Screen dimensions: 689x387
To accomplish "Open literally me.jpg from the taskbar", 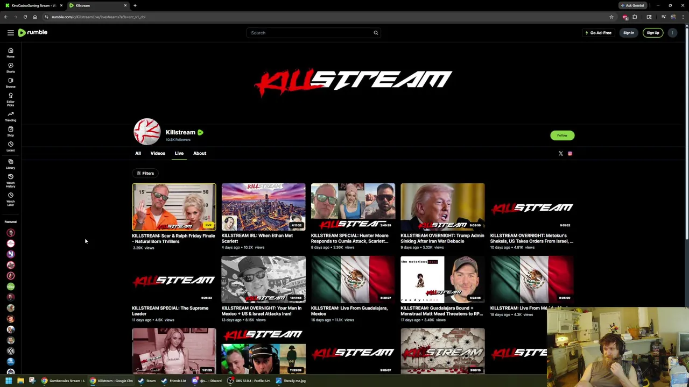I will pos(291,381).
